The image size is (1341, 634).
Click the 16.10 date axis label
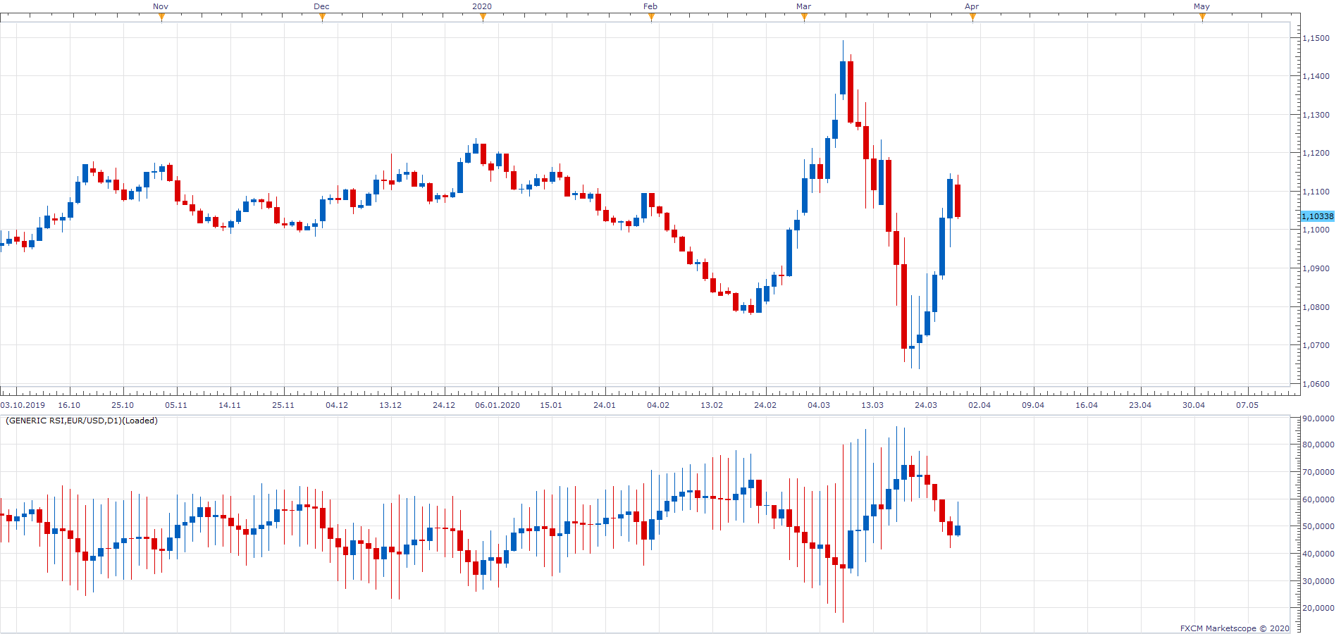pyautogui.click(x=69, y=405)
